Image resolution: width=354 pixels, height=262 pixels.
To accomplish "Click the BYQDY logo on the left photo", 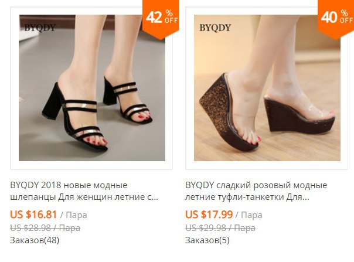I will point(40,28).
